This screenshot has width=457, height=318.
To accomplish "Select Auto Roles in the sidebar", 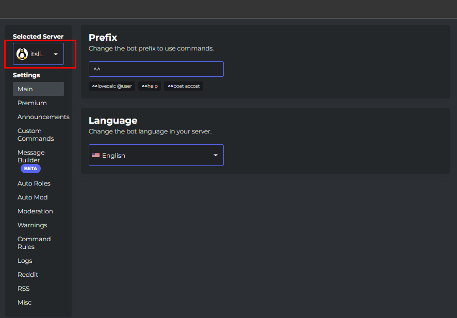I will click(34, 183).
